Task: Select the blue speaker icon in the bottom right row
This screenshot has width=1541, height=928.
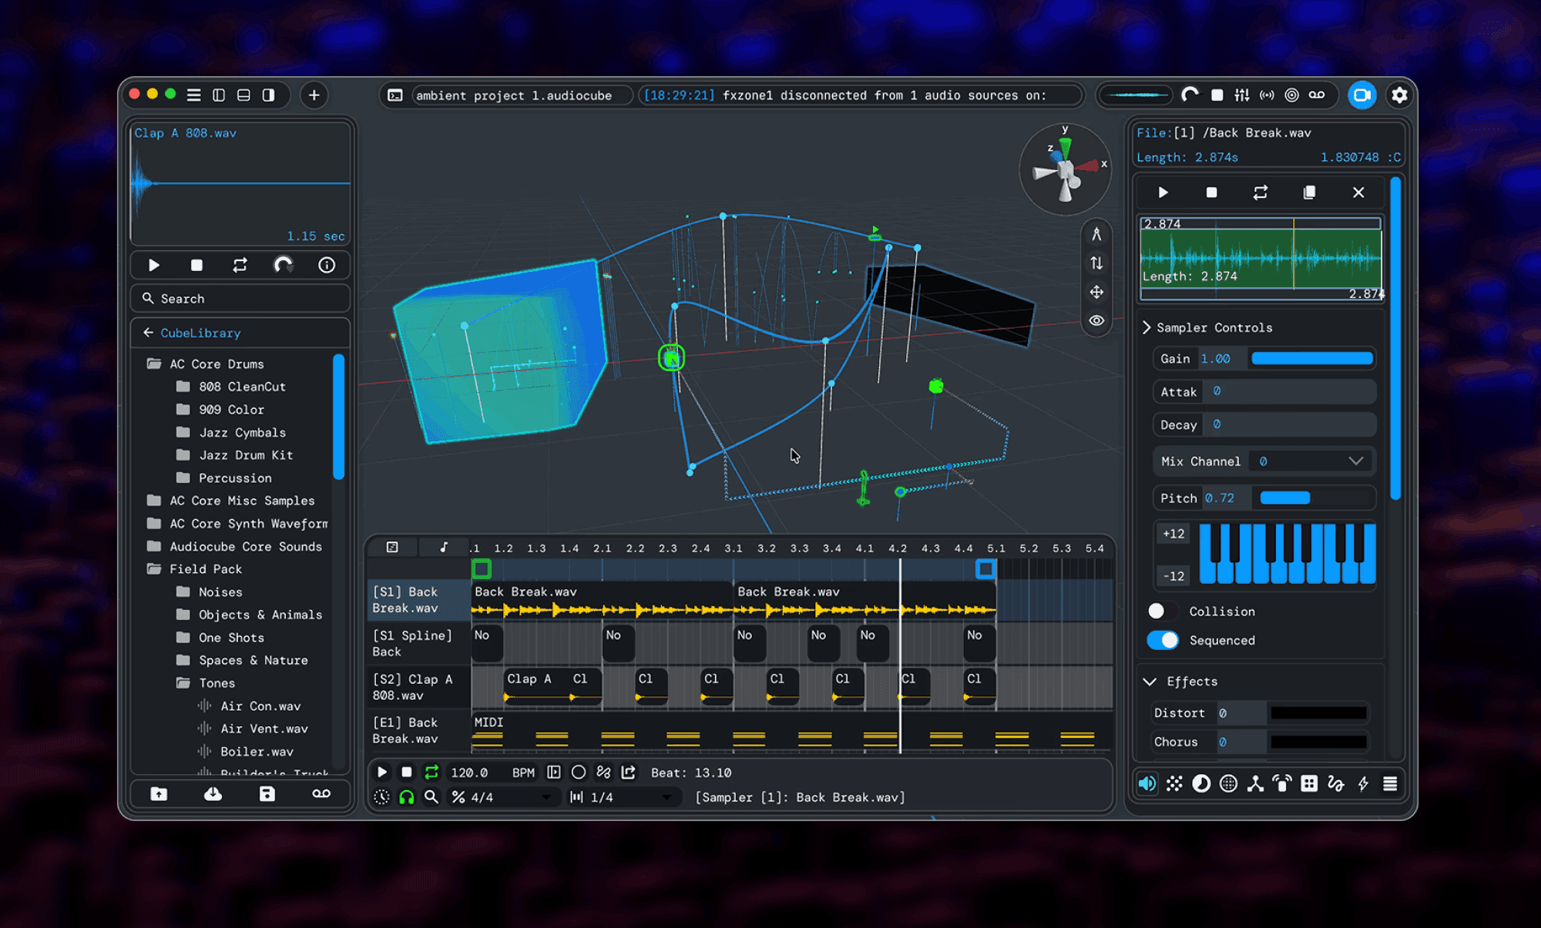Action: click(x=1147, y=783)
